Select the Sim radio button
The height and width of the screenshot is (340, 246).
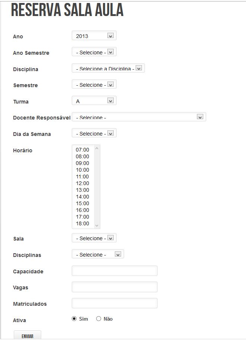[74, 319]
